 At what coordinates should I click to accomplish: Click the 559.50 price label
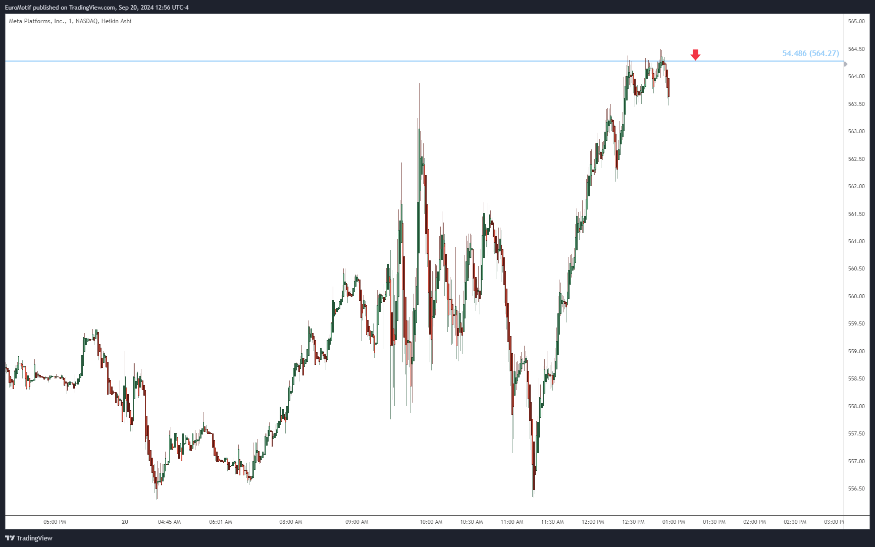click(856, 324)
